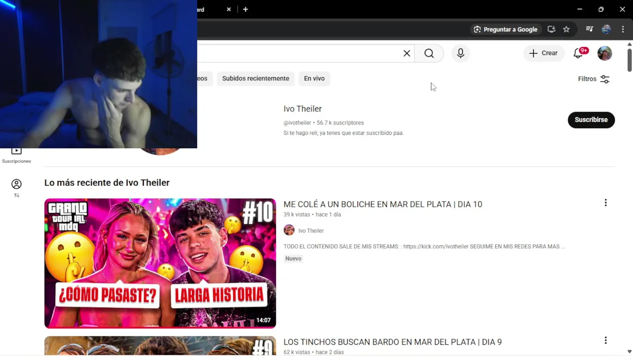Open the notifications bell
The height and width of the screenshot is (356, 633).
578,53
